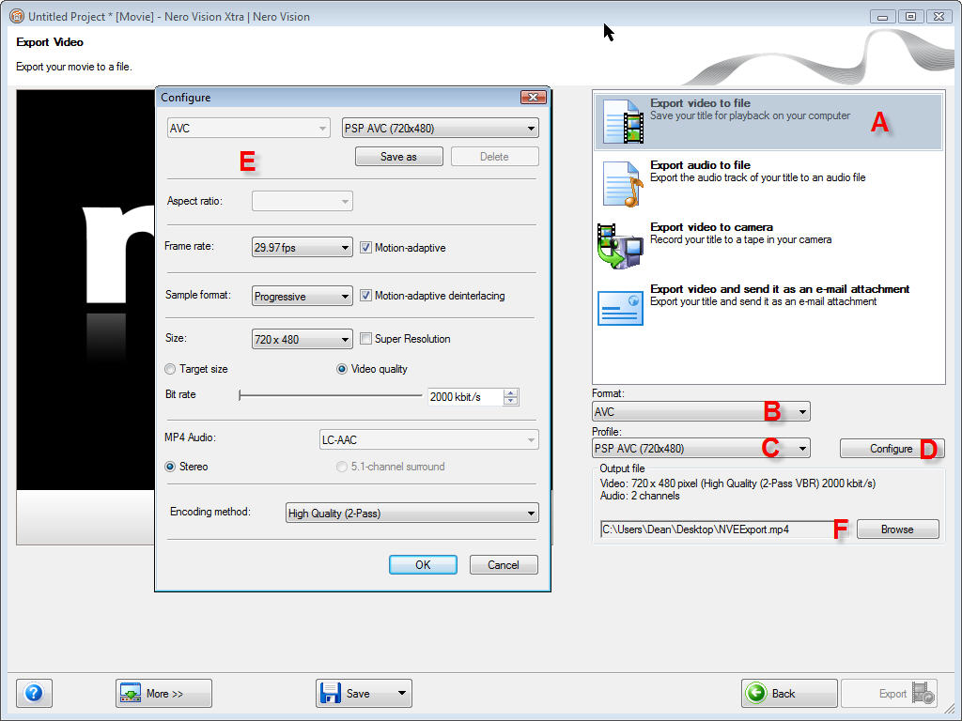Select the Video quality radio button

point(342,369)
